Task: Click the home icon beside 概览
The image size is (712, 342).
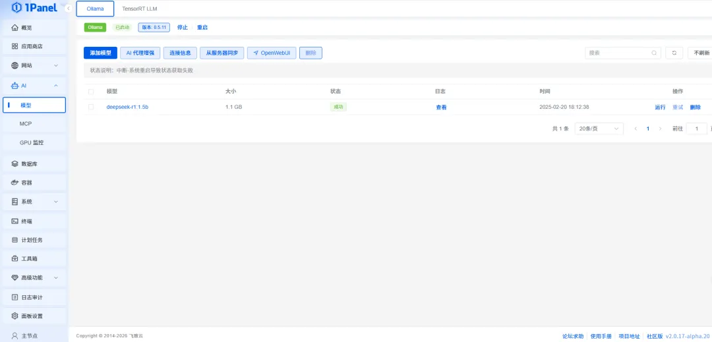Action: coord(15,28)
